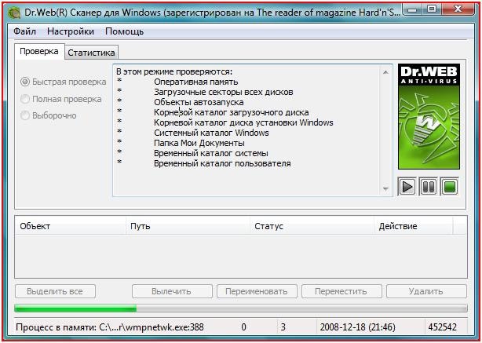Click the Временный каталог пользователя line
Image resolution: width=482 pixels, height=343 pixels.
(x=222, y=163)
